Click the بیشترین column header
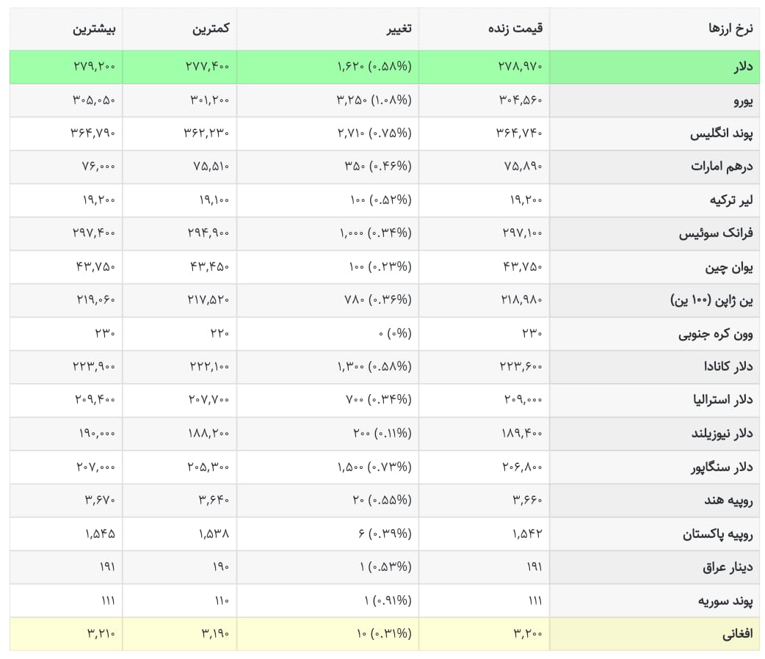The height and width of the screenshot is (659, 765). [x=94, y=29]
